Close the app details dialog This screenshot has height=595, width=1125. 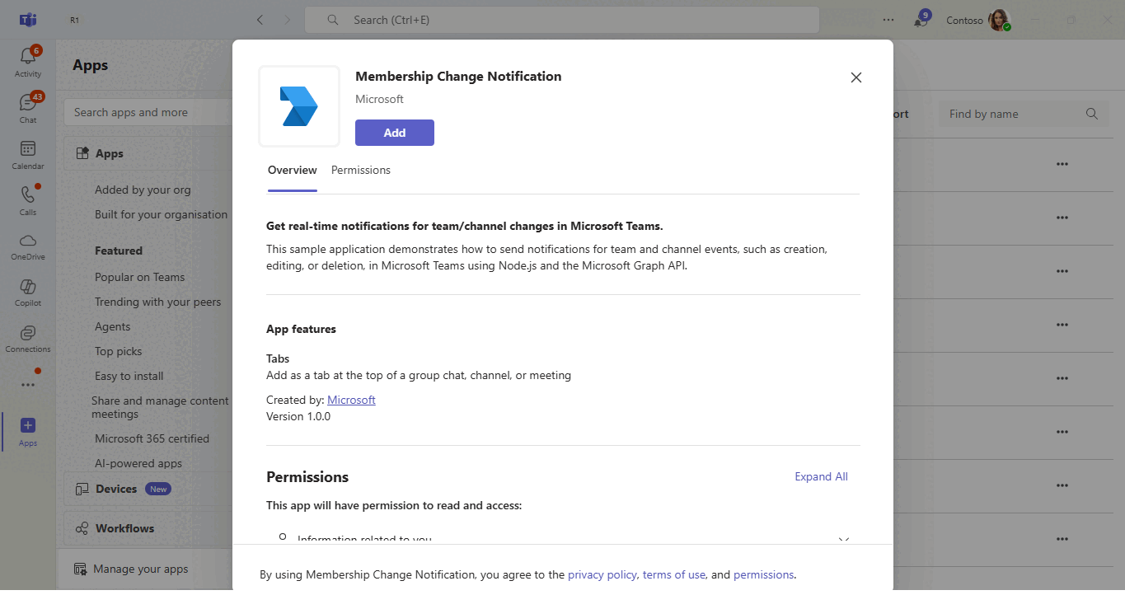(856, 77)
